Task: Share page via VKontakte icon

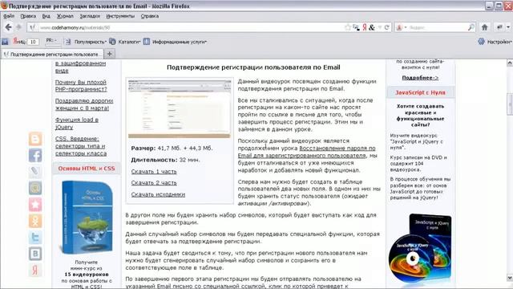Action: 35,254
